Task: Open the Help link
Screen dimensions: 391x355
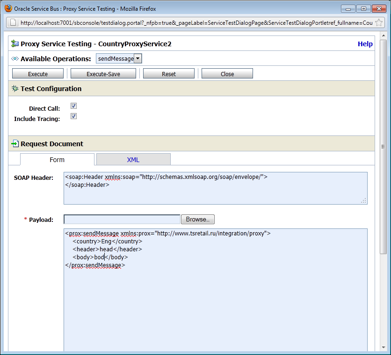Action: click(x=365, y=44)
